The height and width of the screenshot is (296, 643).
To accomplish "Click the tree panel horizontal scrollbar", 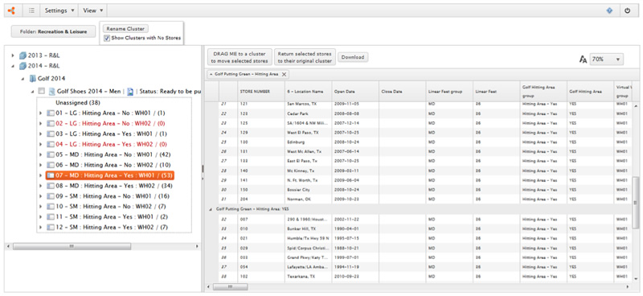I will 72,246.
